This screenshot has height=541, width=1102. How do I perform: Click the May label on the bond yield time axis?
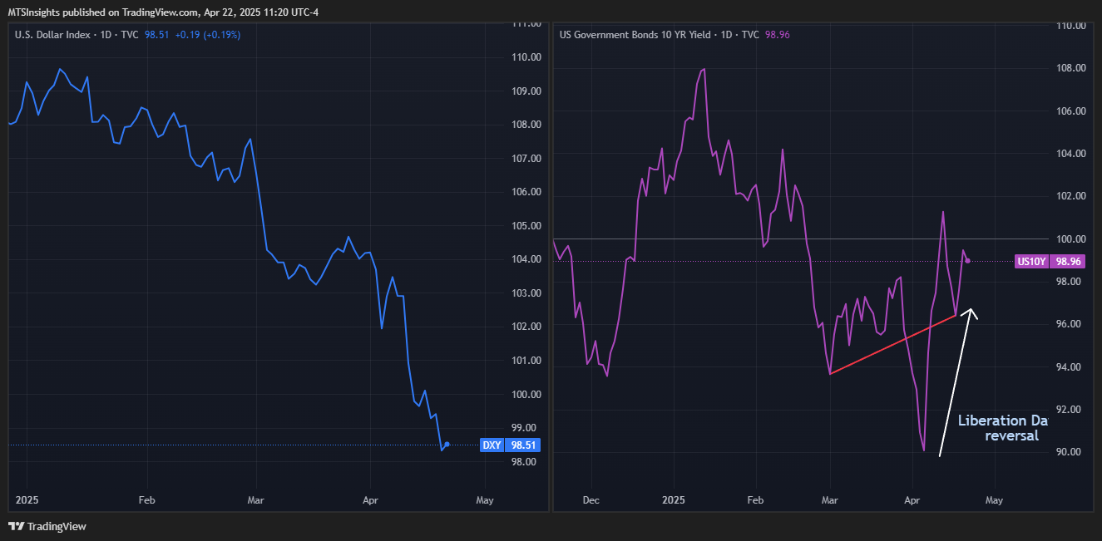coord(994,500)
